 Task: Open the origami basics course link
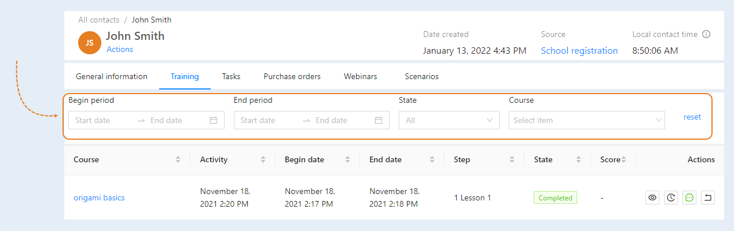pos(99,198)
